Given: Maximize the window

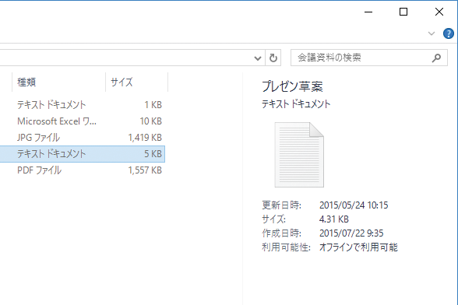Looking at the screenshot, I should (403, 12).
